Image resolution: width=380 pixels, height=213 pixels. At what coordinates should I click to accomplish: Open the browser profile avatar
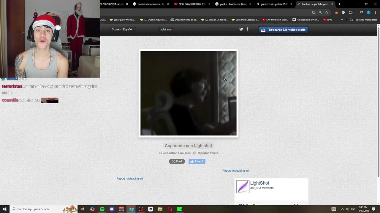tap(368, 12)
